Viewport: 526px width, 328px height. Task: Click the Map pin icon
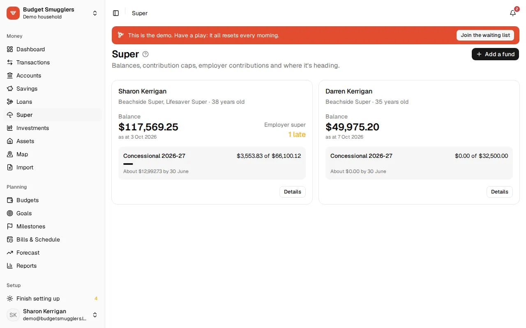10,154
